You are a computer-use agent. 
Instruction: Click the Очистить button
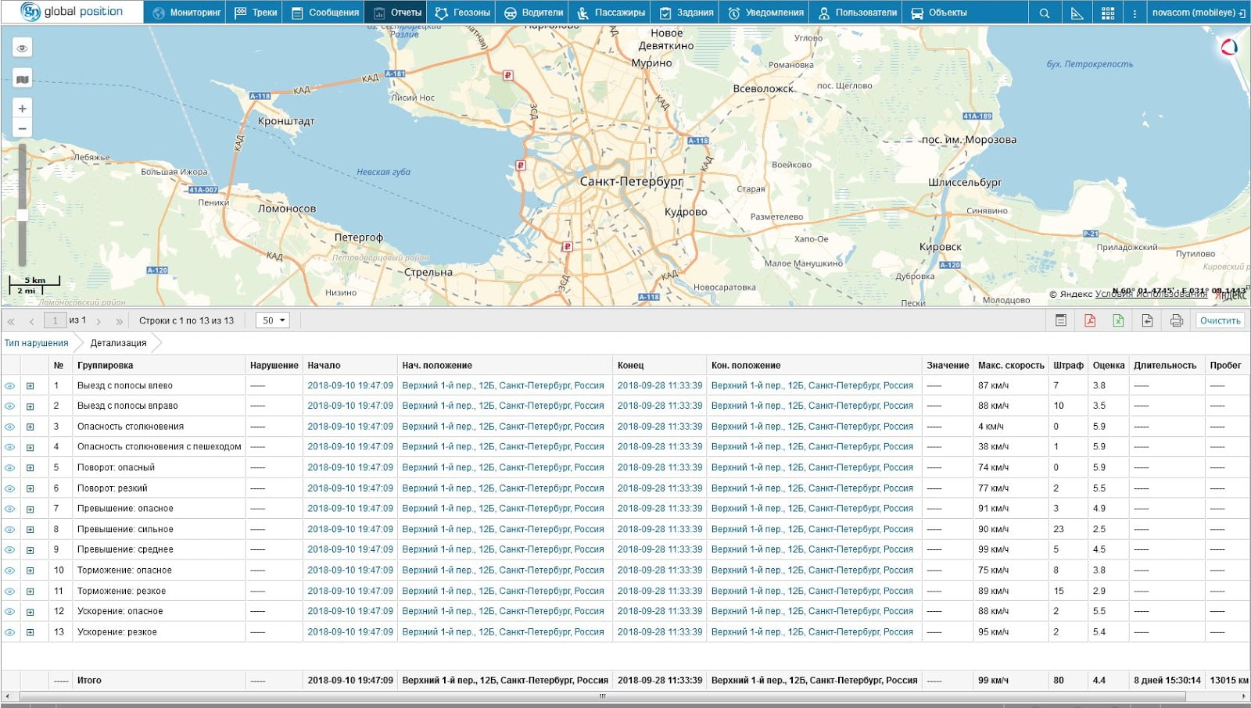click(x=1220, y=320)
